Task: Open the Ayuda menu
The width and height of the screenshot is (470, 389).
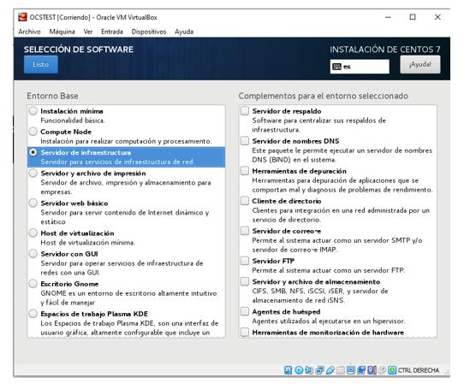Action: [184, 32]
